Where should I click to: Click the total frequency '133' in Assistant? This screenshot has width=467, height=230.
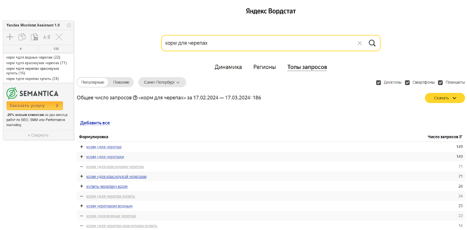pyautogui.click(x=56, y=49)
